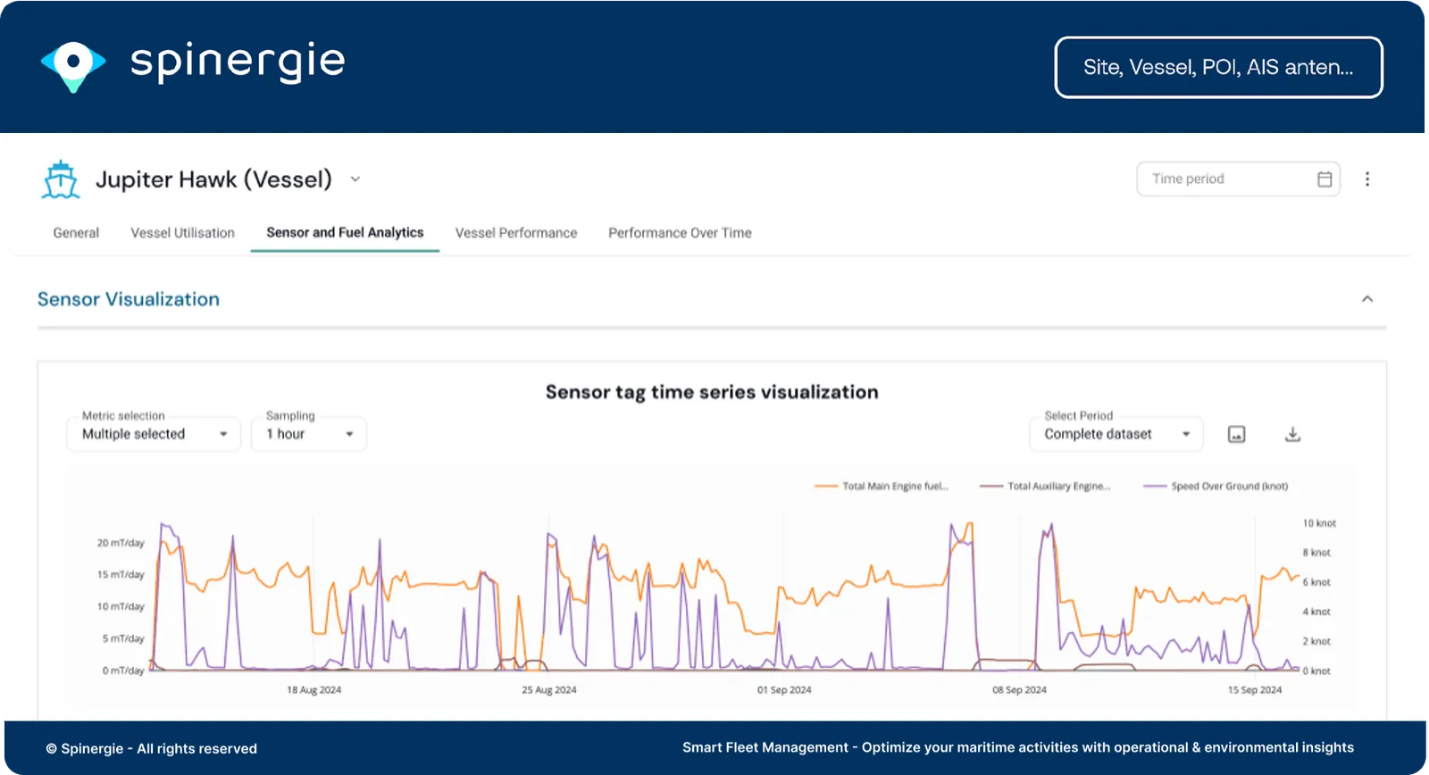This screenshot has height=775, width=1429.
Task: Click the save chart as image icon
Action: tap(1236, 435)
